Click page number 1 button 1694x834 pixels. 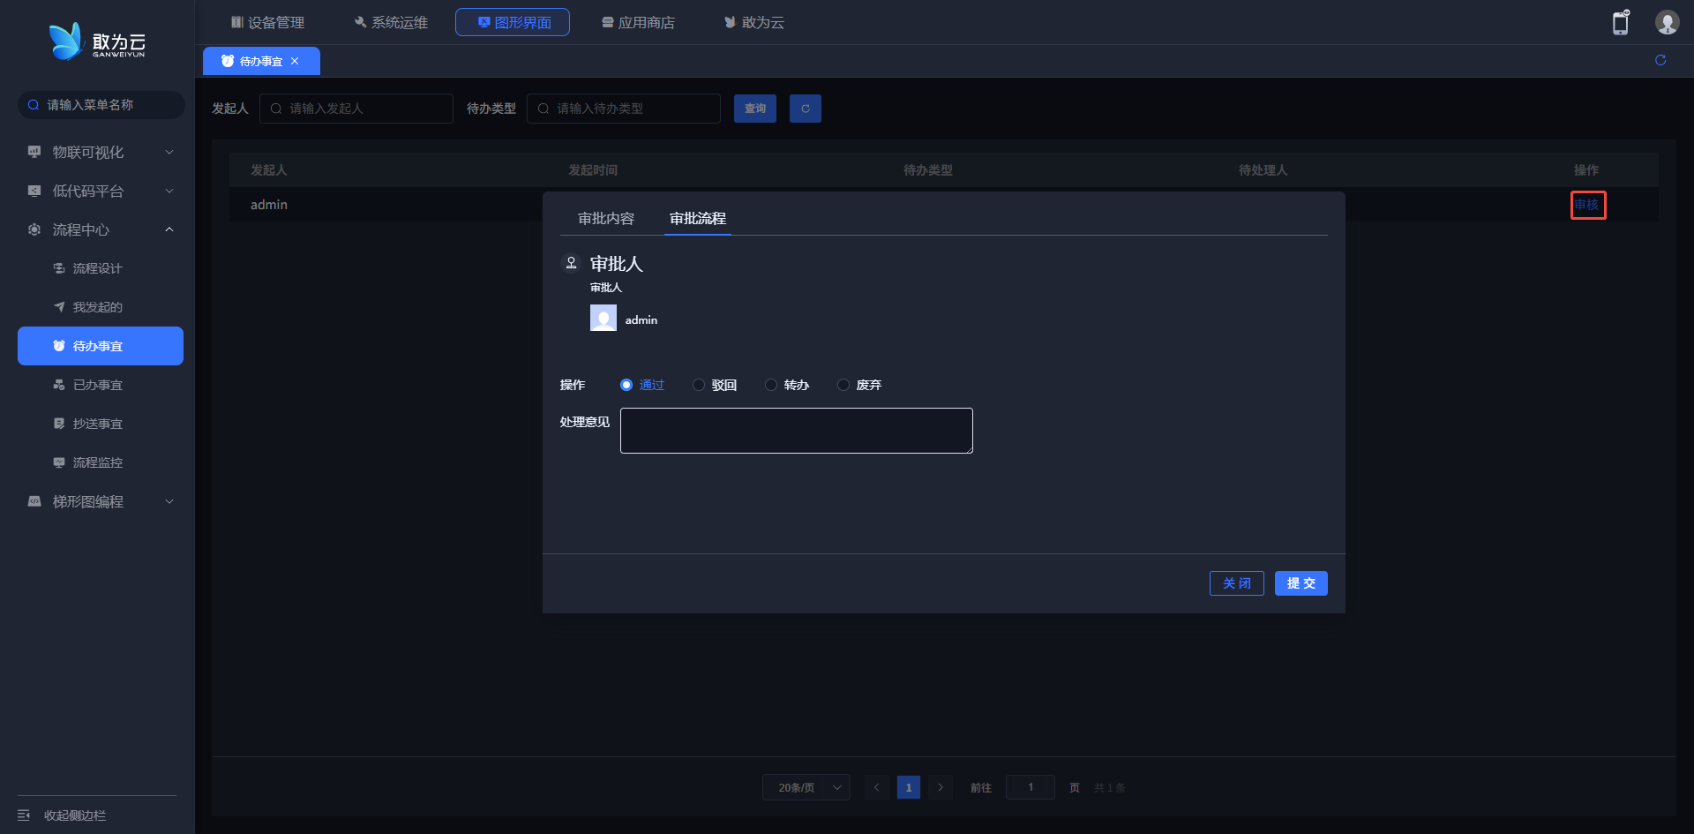point(909,787)
